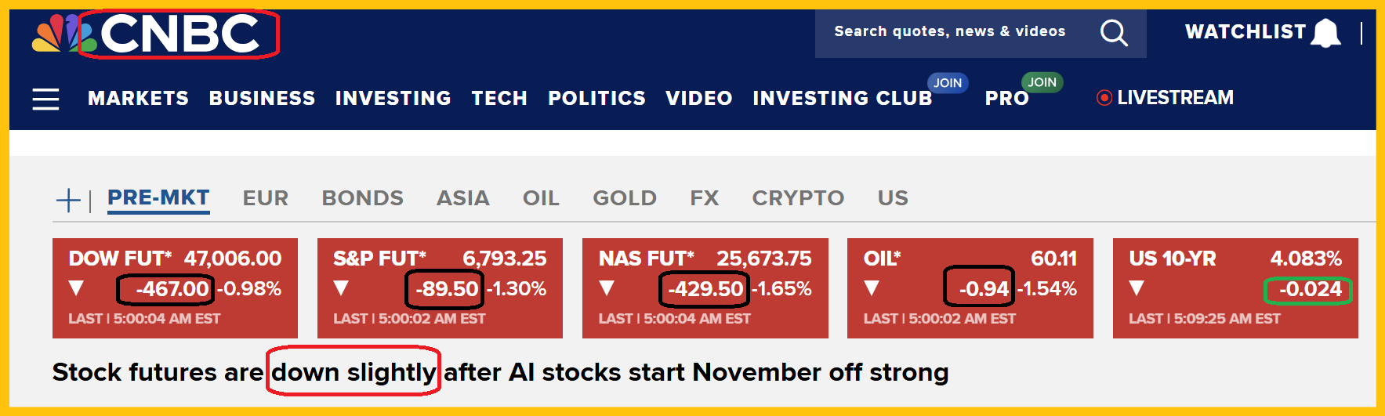
Task: Go to the Politics section
Action: pos(596,99)
